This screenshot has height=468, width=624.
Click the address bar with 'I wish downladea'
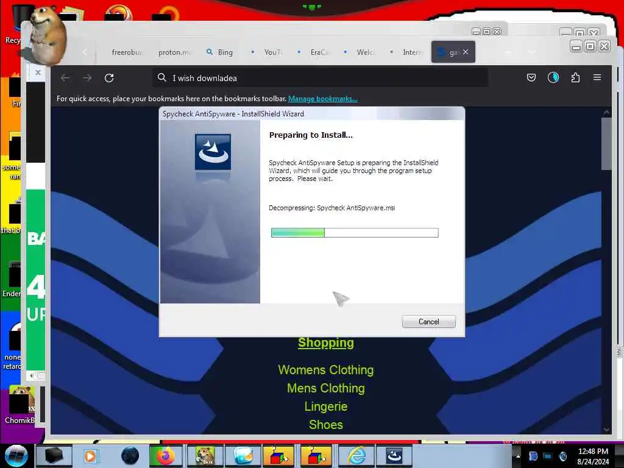click(321, 78)
